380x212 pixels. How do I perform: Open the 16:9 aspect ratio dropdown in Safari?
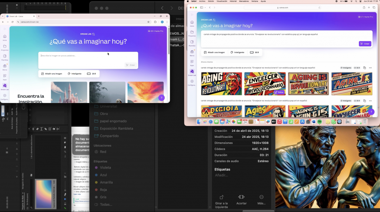tap(255, 52)
